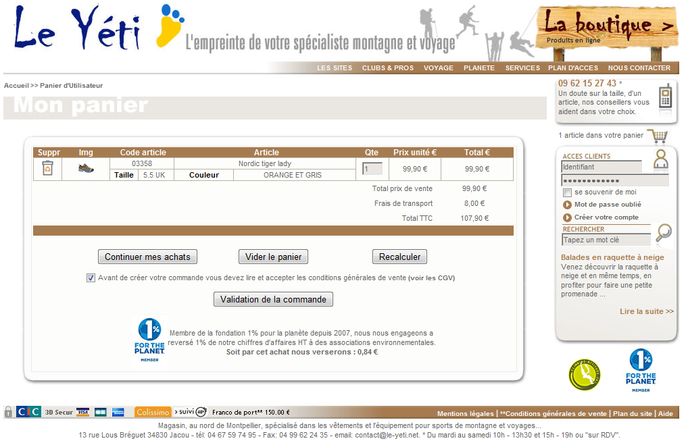Screen dimensions: 686x447
Task: Click the Identifiant input field
Action: pos(602,167)
